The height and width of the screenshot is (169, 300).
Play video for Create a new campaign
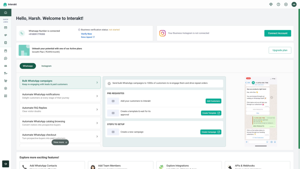coord(113,132)
